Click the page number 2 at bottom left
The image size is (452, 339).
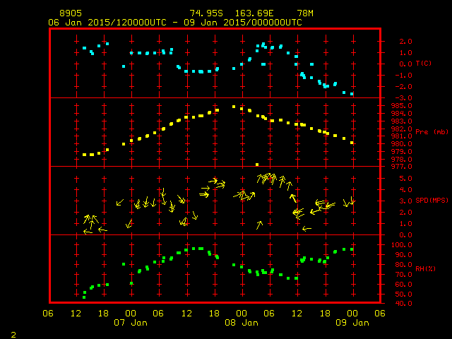tap(13, 335)
